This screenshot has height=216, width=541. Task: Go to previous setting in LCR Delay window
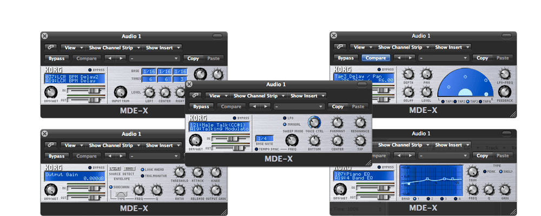coord(110,58)
